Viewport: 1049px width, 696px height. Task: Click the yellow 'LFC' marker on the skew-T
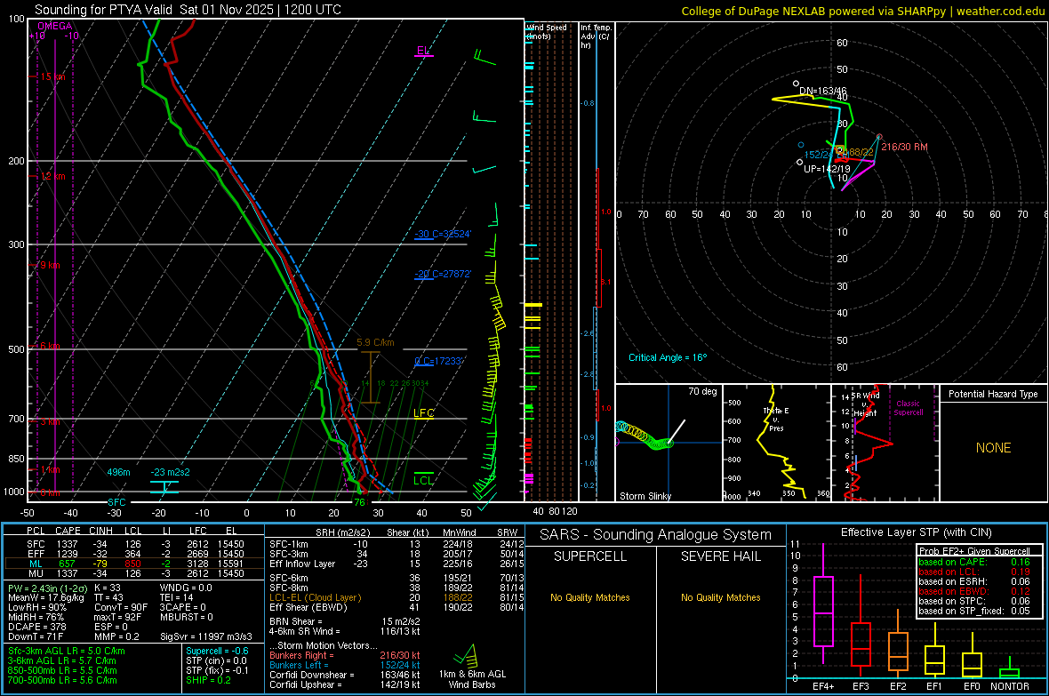[423, 413]
